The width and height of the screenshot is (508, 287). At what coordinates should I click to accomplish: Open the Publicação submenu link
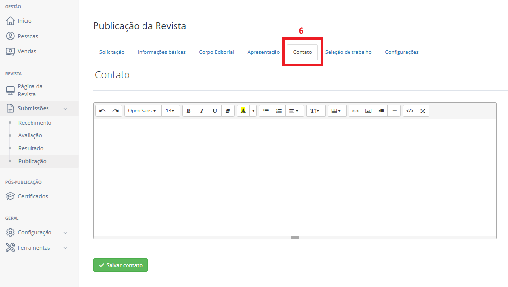[x=32, y=161]
